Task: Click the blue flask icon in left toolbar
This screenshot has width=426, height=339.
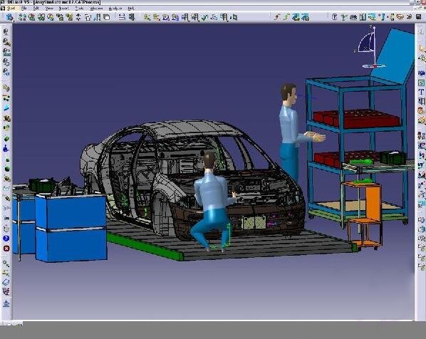Action: click(x=6, y=148)
